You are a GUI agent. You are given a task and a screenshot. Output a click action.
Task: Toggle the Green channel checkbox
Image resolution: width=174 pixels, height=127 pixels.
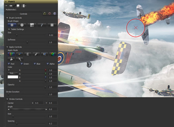[x=22, y=64]
